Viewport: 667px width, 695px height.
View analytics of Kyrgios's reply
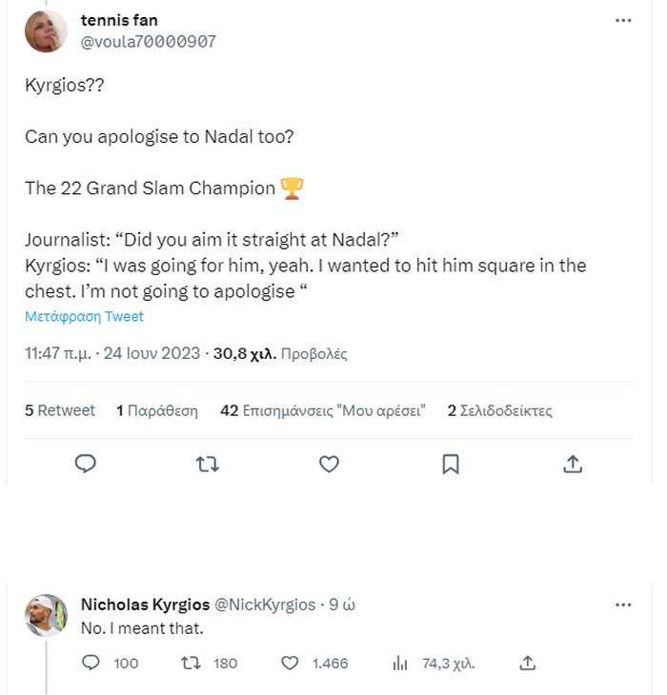pos(400,663)
